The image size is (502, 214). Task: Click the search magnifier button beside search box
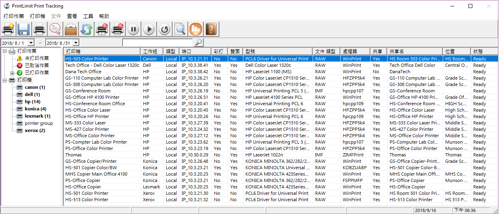[x=199, y=42]
